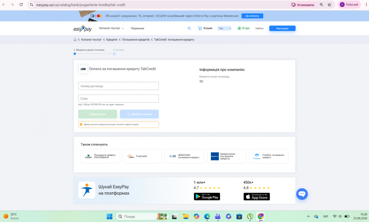Click the browser forward arrow

coord(12,4)
